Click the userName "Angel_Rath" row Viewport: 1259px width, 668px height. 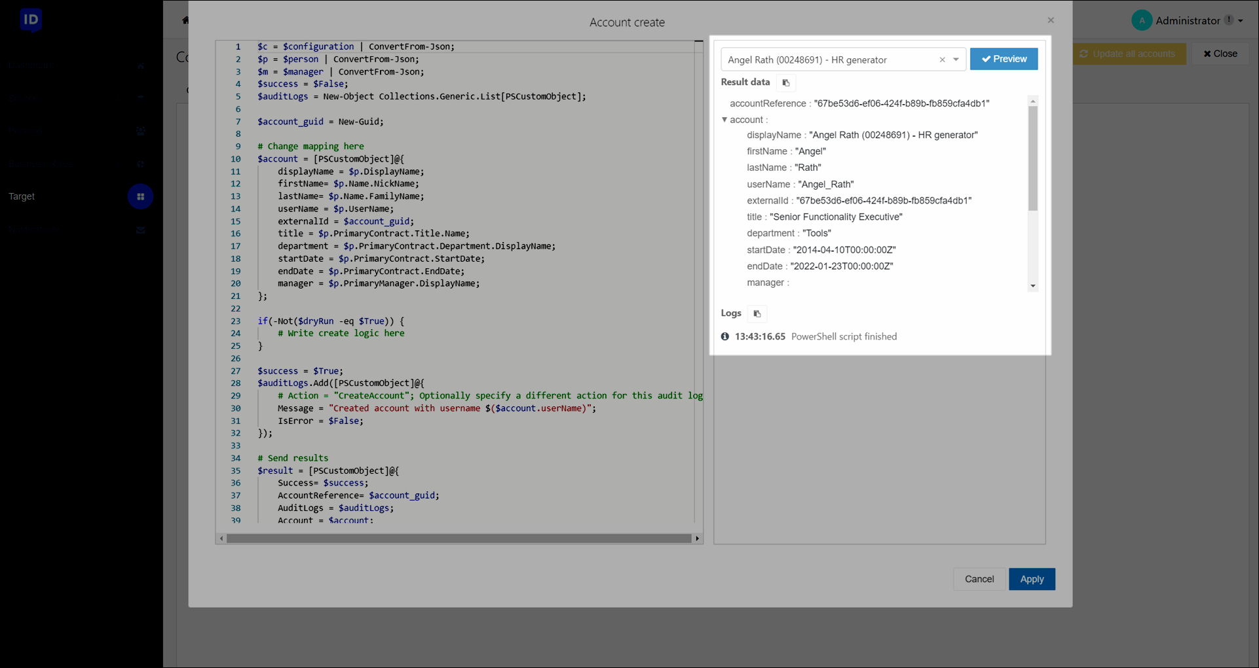[800, 185]
